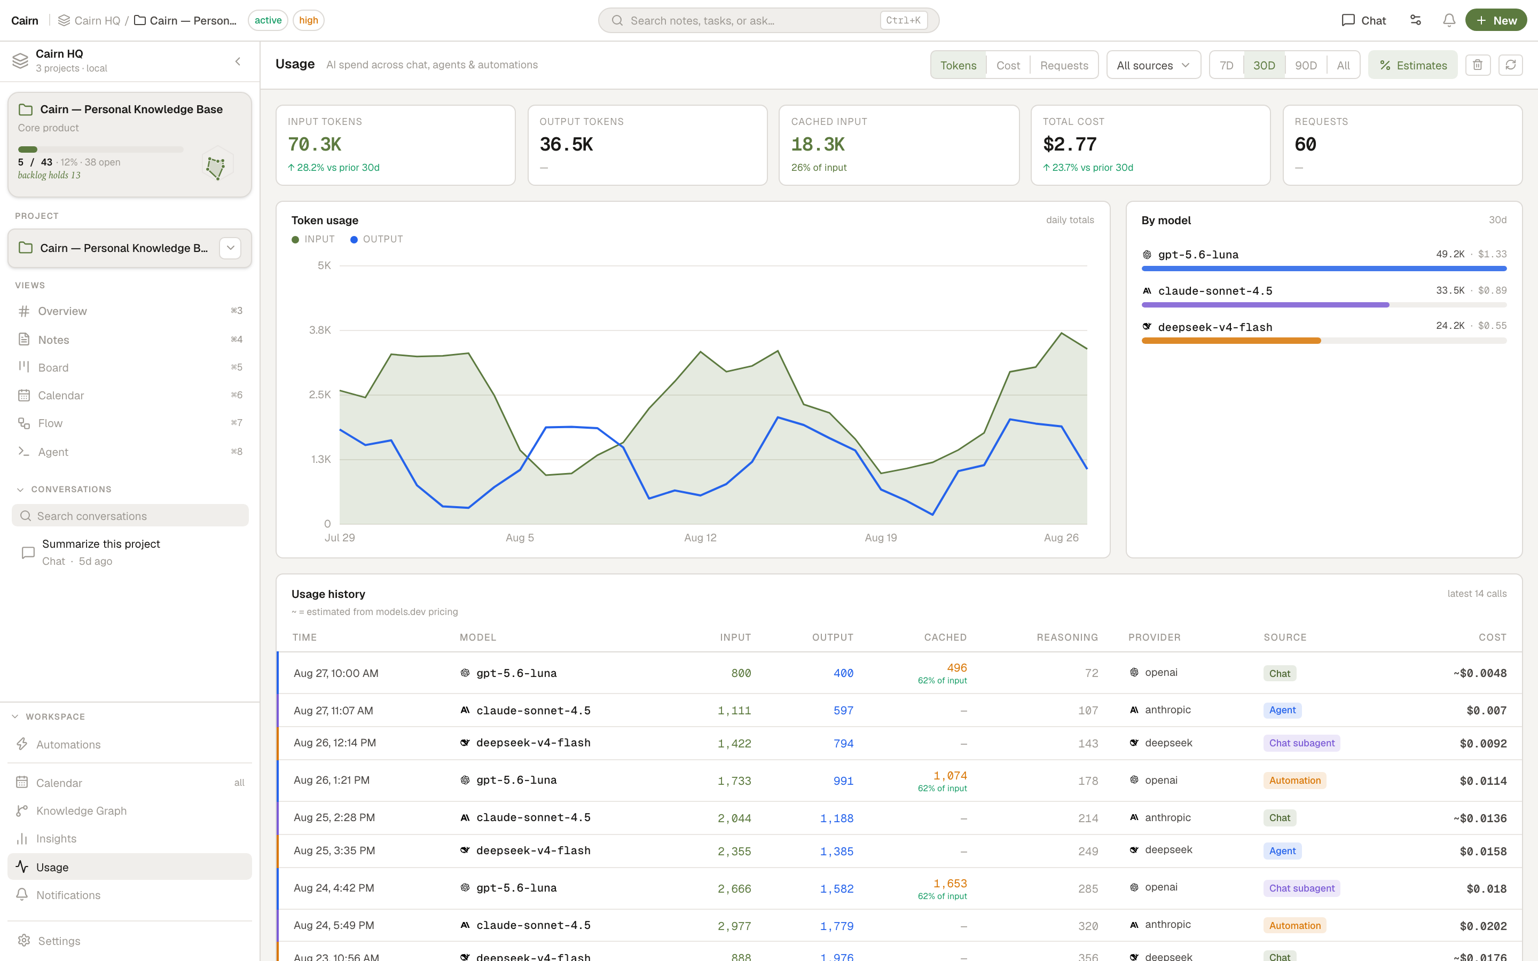Viewport: 1538px width, 961px height.
Task: Click the Input Tokens 70.3K card
Action: pyautogui.click(x=395, y=146)
